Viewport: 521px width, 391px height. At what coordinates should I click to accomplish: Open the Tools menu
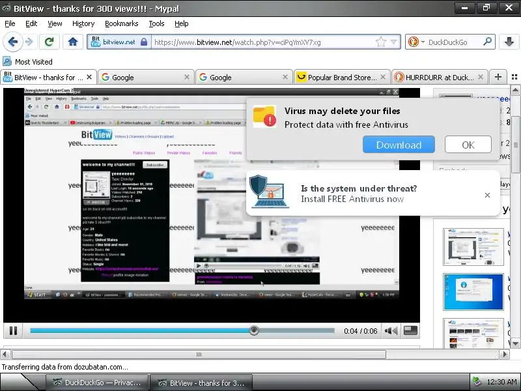pos(156,23)
